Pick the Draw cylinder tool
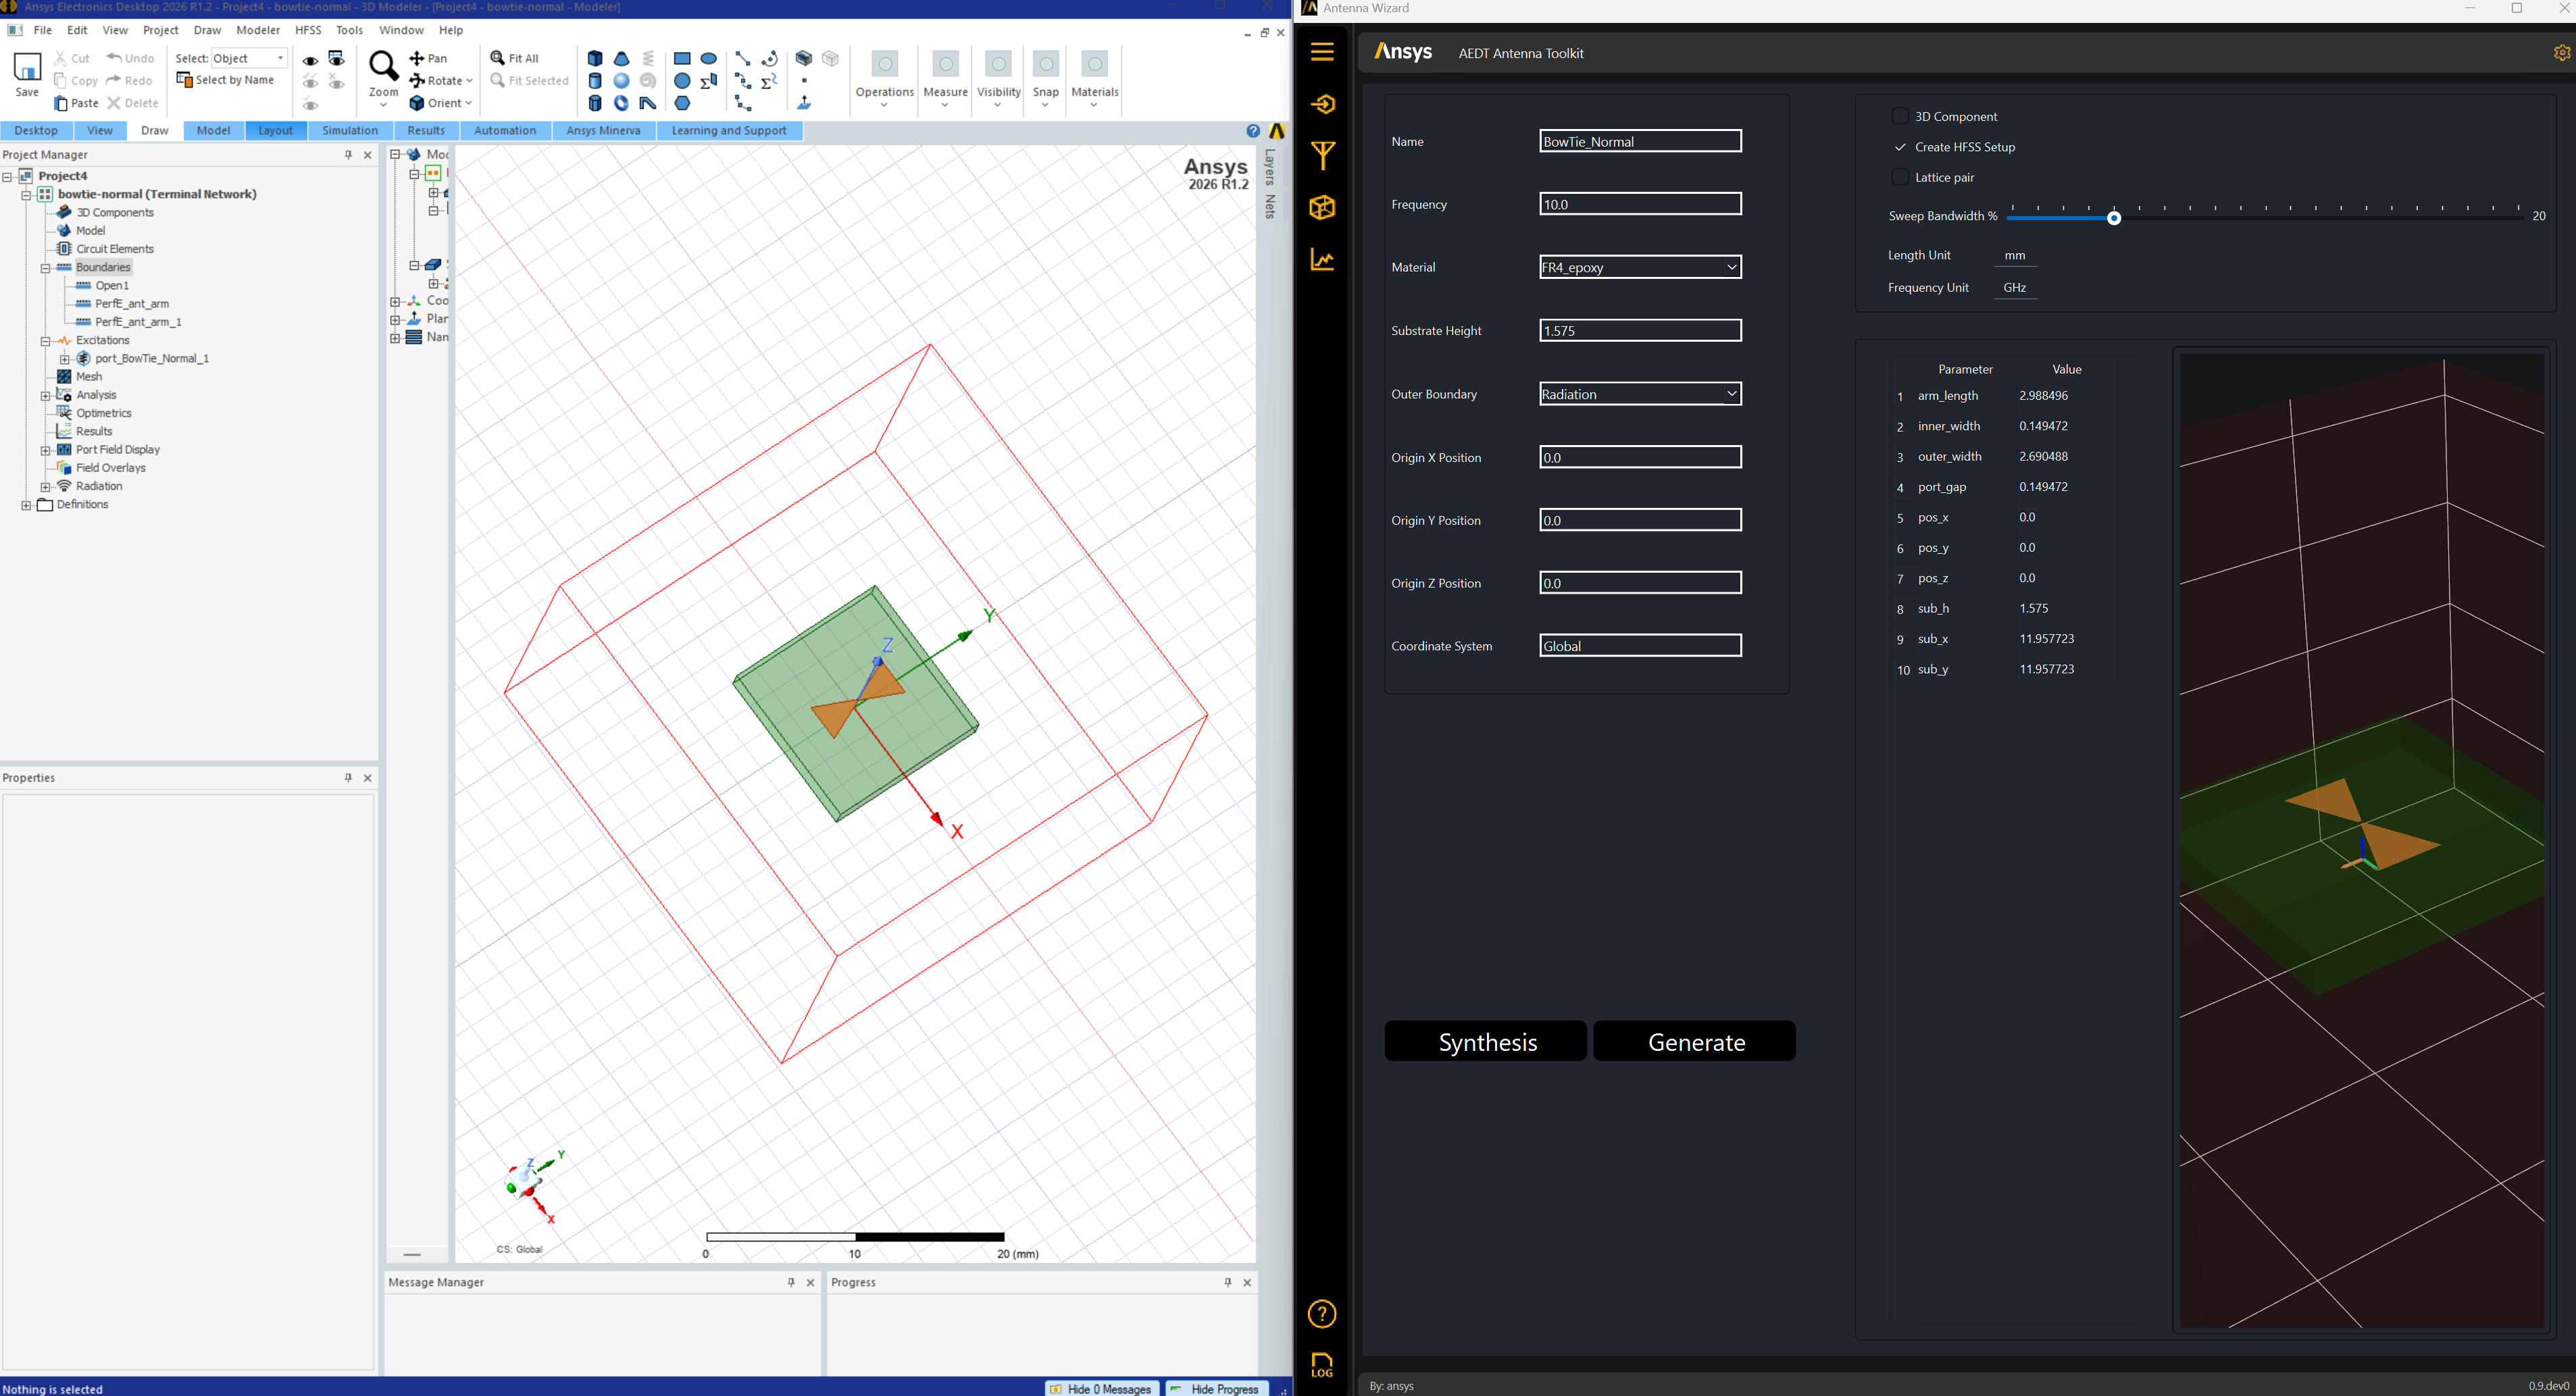 595,81
